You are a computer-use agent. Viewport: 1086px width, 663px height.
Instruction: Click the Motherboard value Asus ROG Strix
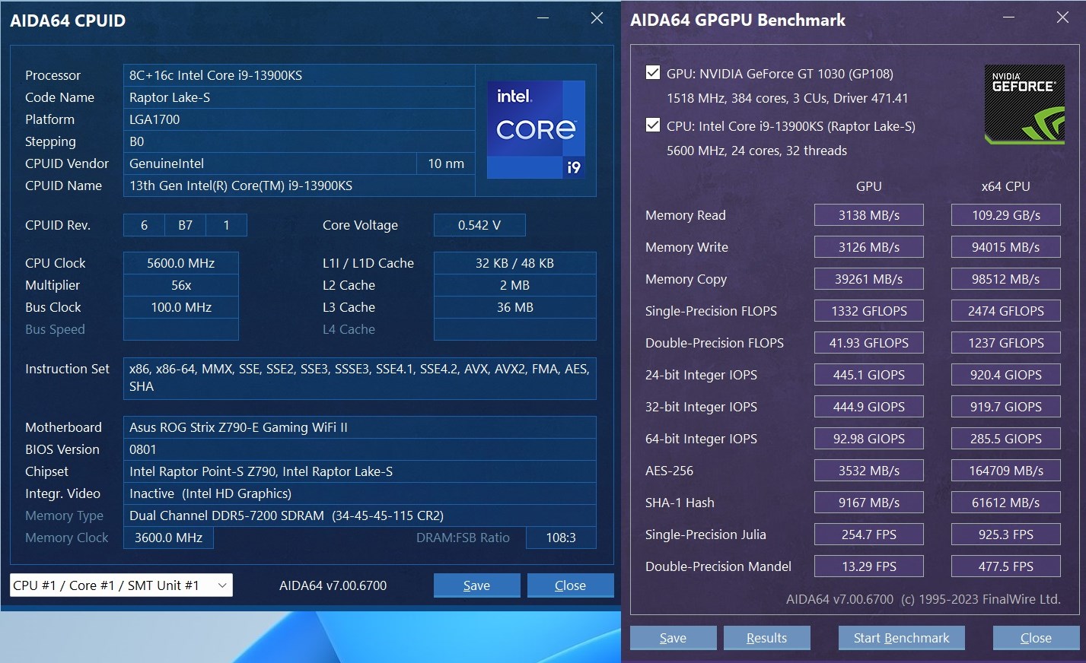359,427
